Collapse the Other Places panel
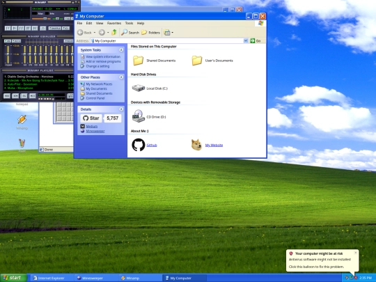 (x=121, y=77)
